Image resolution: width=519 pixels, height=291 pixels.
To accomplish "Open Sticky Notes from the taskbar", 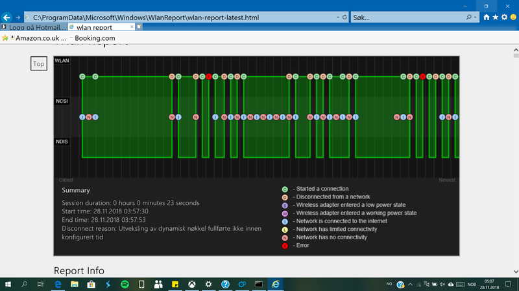I will click(x=175, y=284).
